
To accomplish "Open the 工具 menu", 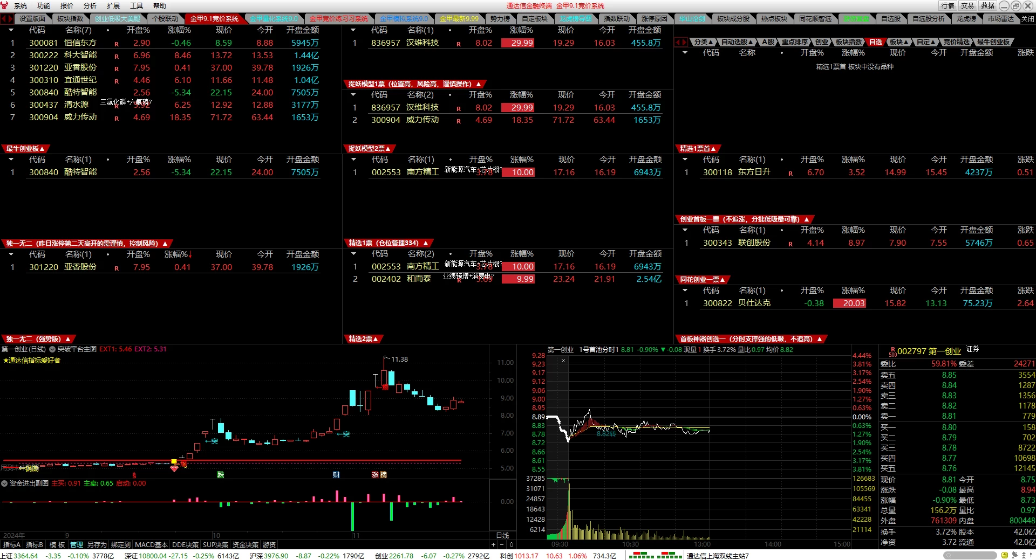I will coord(137,6).
